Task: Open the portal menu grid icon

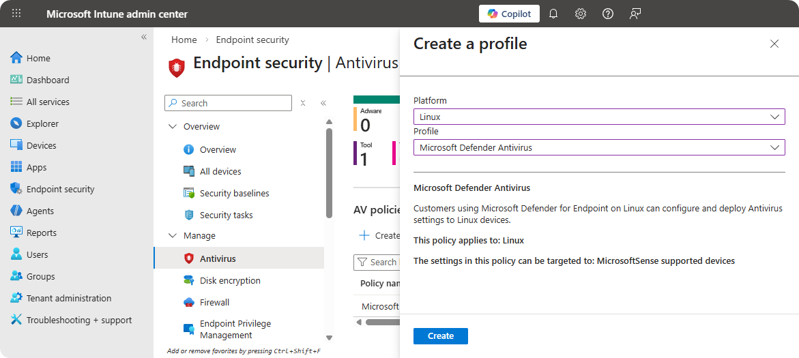Action: tap(16, 14)
